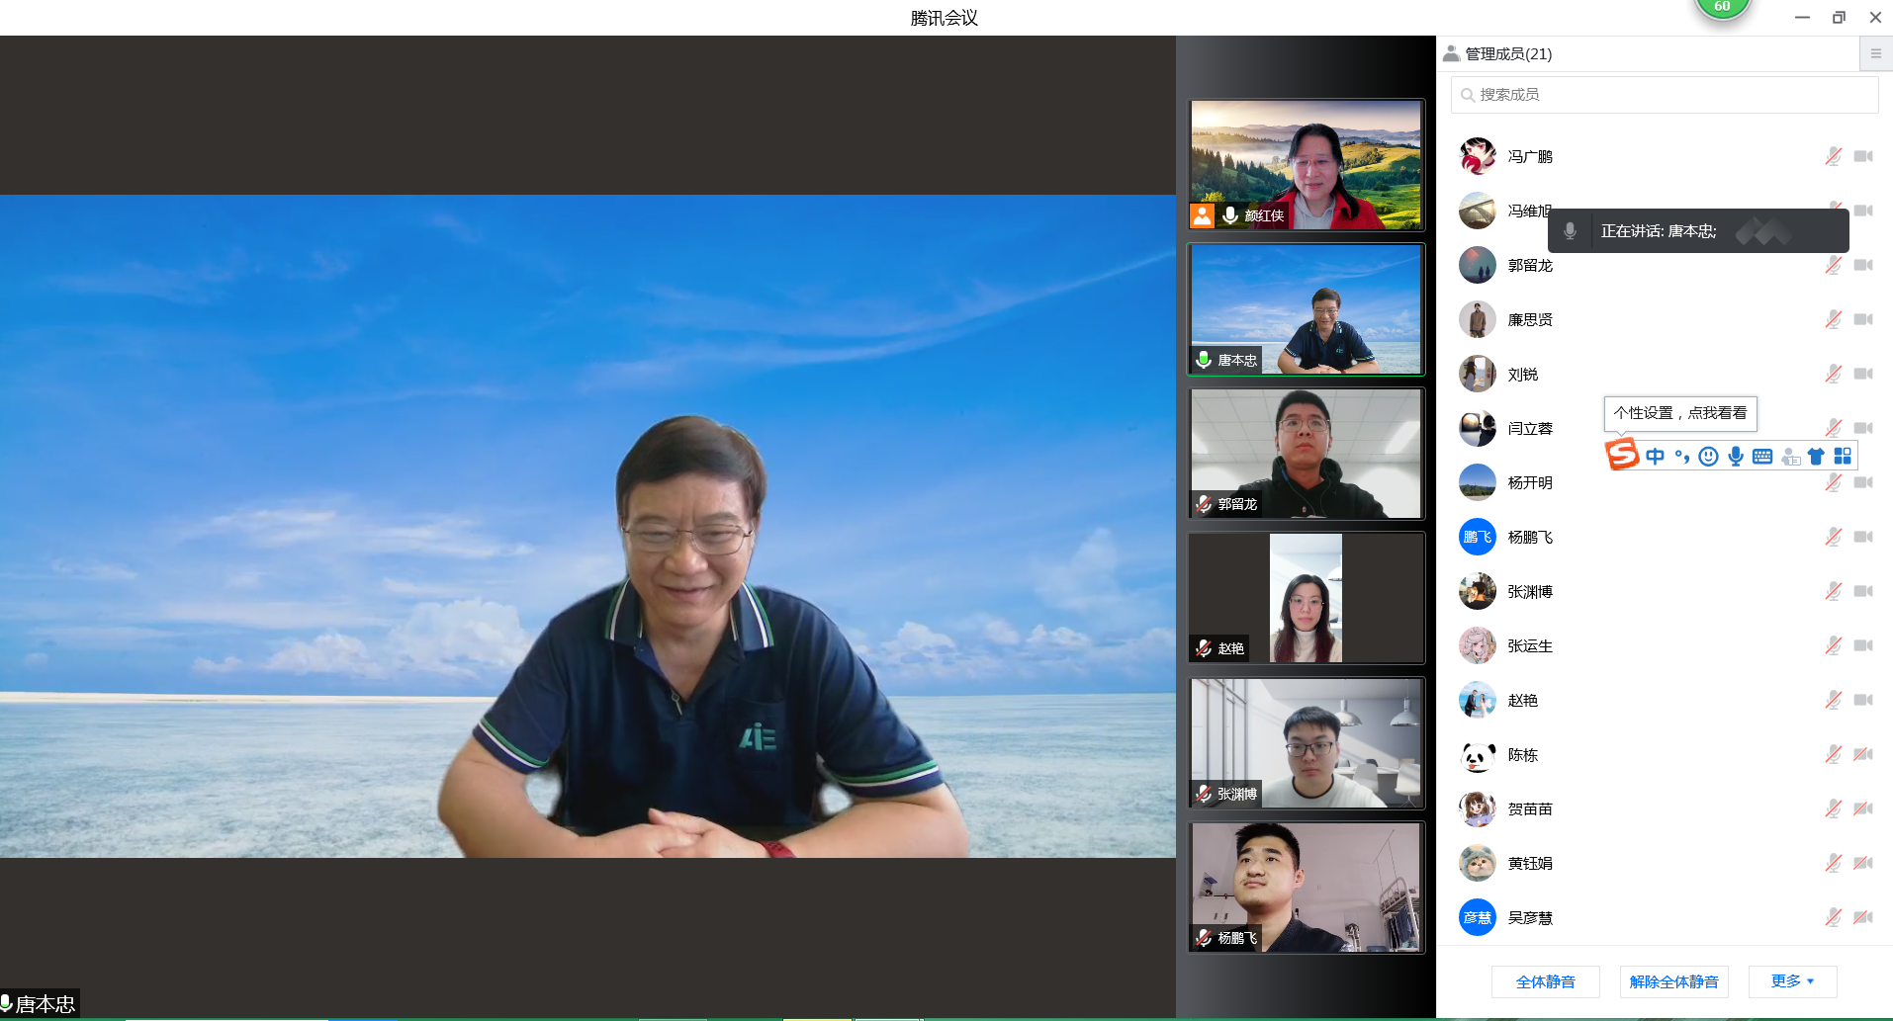Click the green microphone icon on 唐本忠's tile

[1204, 360]
